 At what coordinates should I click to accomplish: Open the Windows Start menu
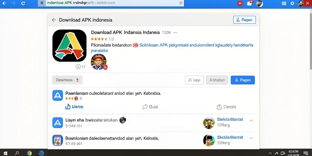(x=5, y=153)
